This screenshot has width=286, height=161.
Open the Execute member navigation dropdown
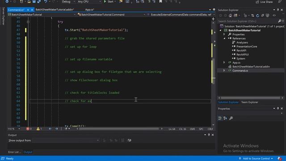[x=181, y=15]
